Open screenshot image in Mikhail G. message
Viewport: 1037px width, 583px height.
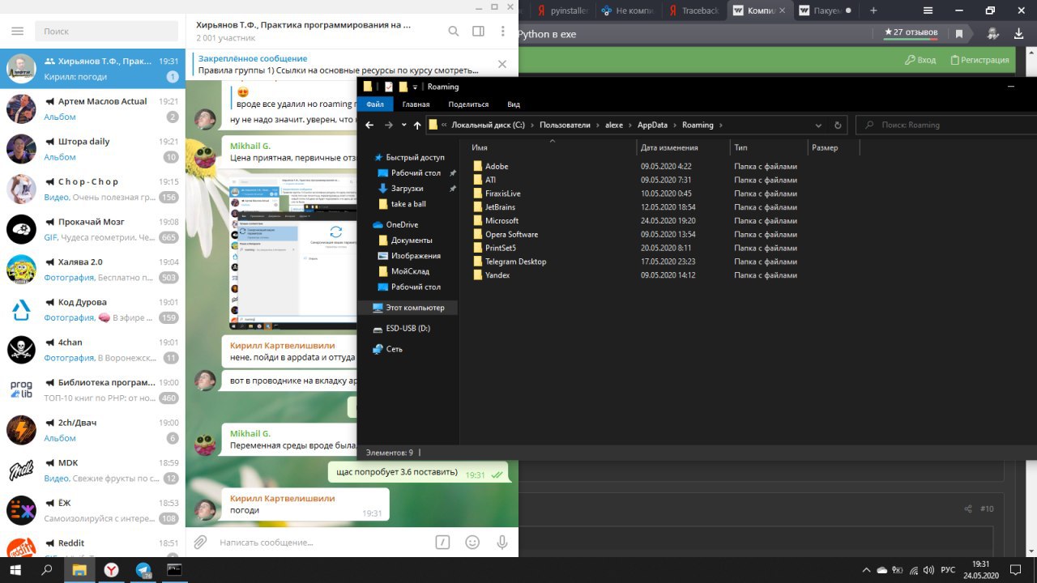[293, 250]
